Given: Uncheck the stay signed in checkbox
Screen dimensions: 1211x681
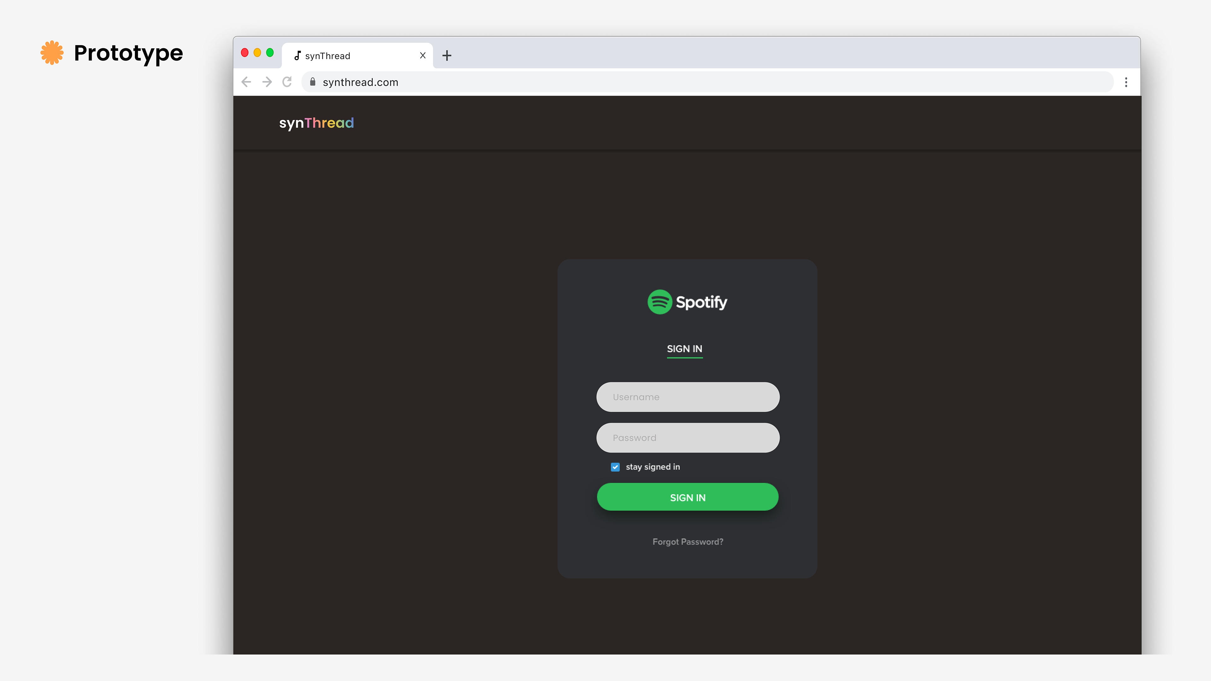Looking at the screenshot, I should pos(615,467).
